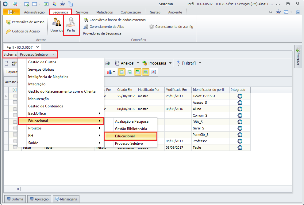The height and width of the screenshot is (205, 304).
Task: Open the Sistema dropdown showing Processo Seletivo
Action: tap(37, 54)
